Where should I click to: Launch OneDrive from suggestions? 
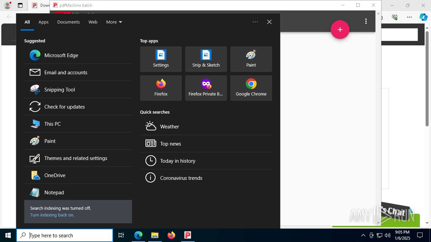click(78, 175)
